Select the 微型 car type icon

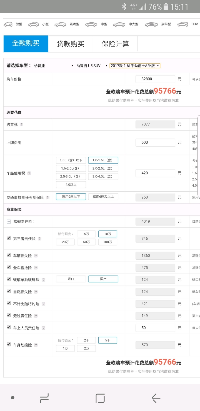pyautogui.click(x=8, y=24)
